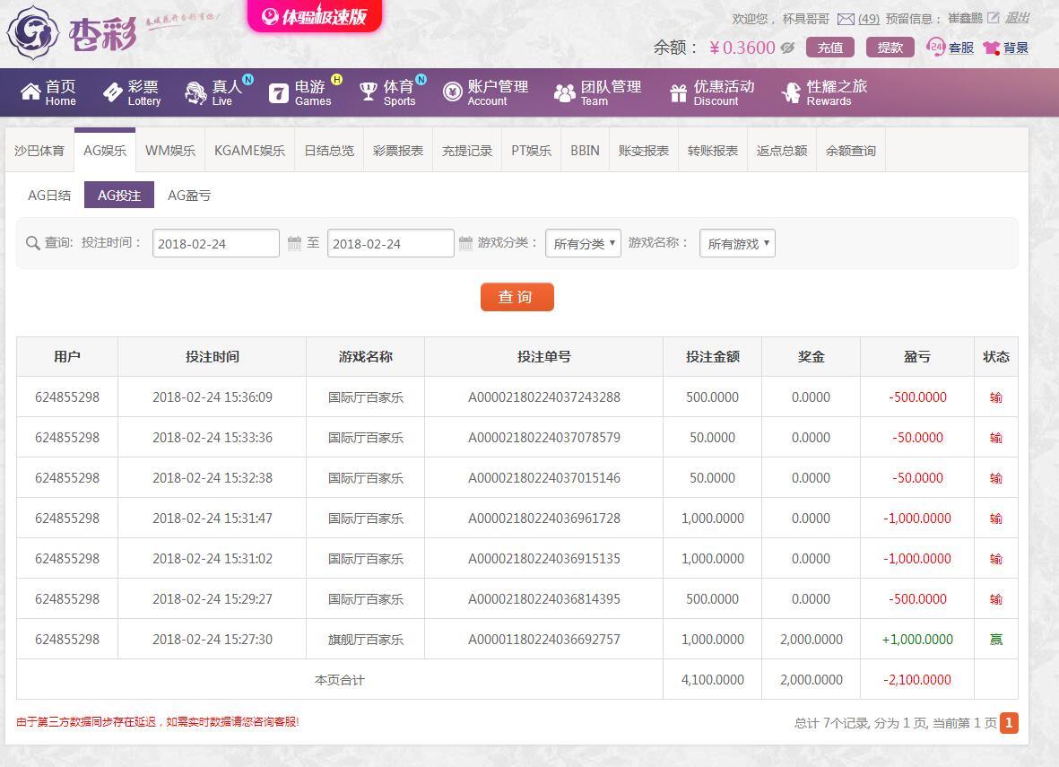Click the start date input field
Image resolution: width=1059 pixels, height=767 pixels.
(x=215, y=243)
